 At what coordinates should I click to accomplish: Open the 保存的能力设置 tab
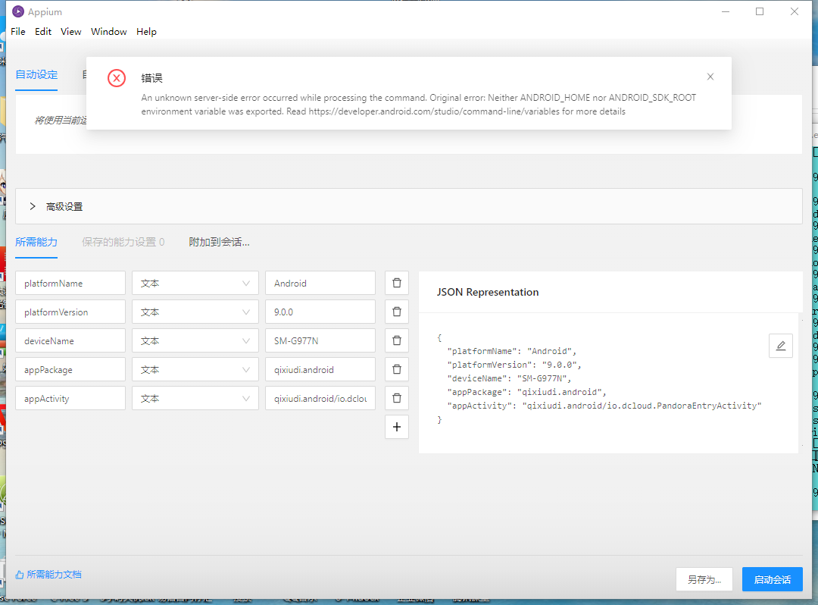[x=123, y=242]
